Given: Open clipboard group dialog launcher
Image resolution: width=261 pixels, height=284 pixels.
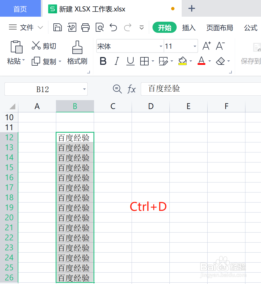Looking at the screenshot, I should [88, 72].
